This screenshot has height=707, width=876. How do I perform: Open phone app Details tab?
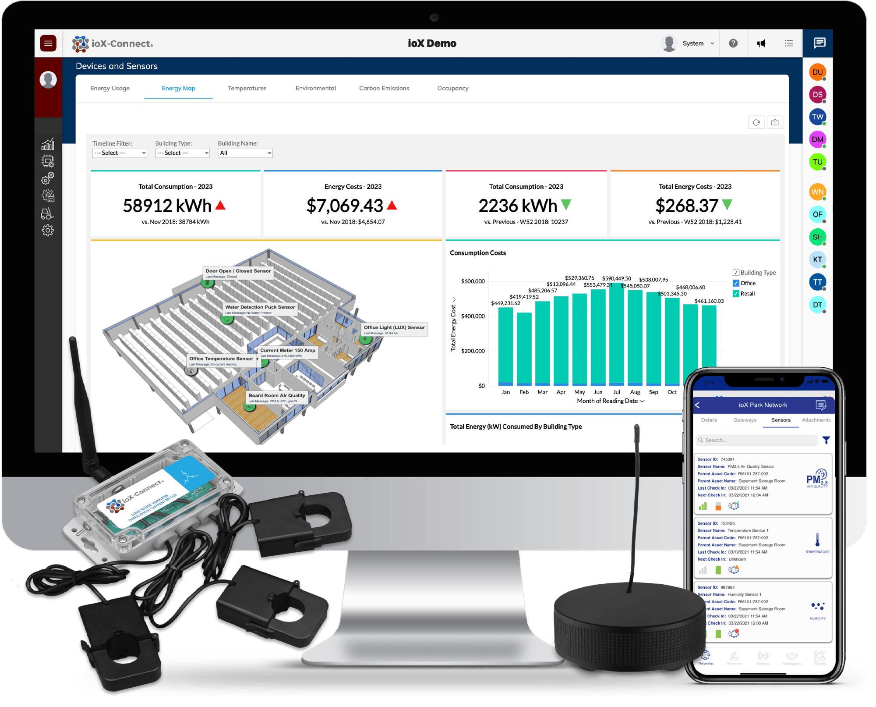click(709, 420)
